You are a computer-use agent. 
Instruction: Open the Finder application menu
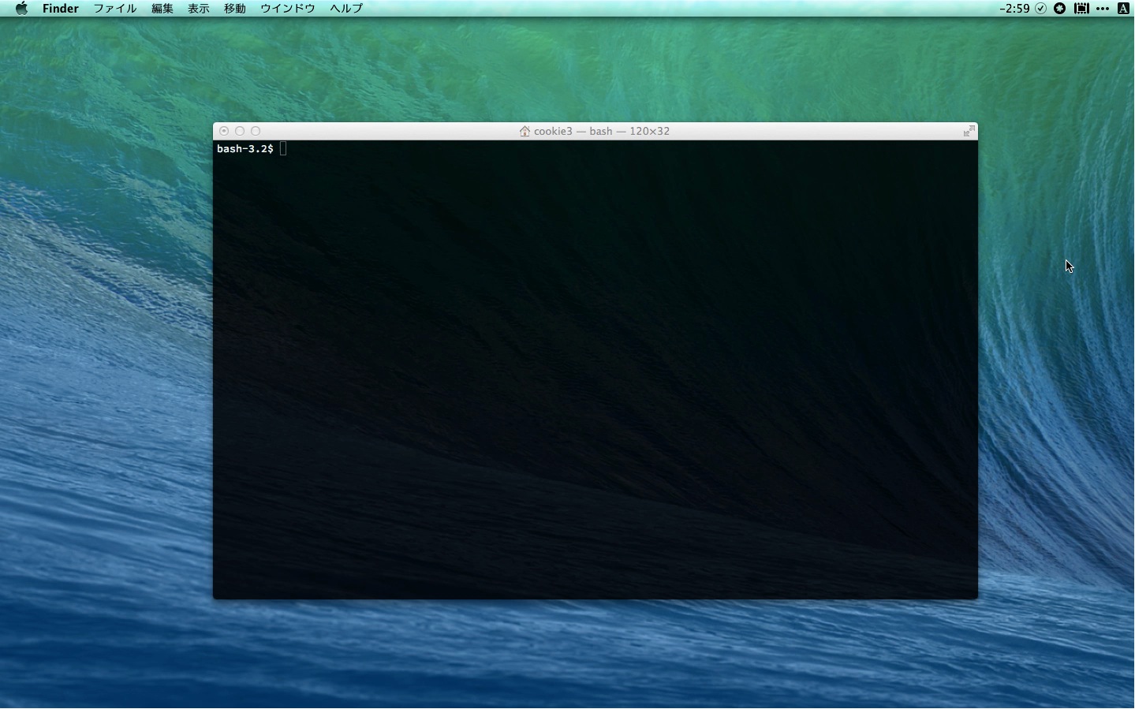pos(60,9)
